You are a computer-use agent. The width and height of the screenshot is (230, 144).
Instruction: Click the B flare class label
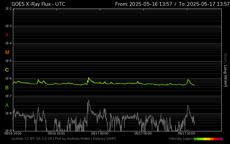[7, 88]
